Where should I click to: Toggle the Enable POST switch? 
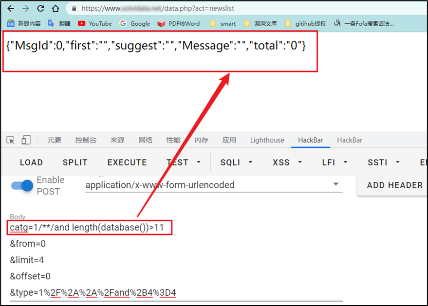point(22,186)
